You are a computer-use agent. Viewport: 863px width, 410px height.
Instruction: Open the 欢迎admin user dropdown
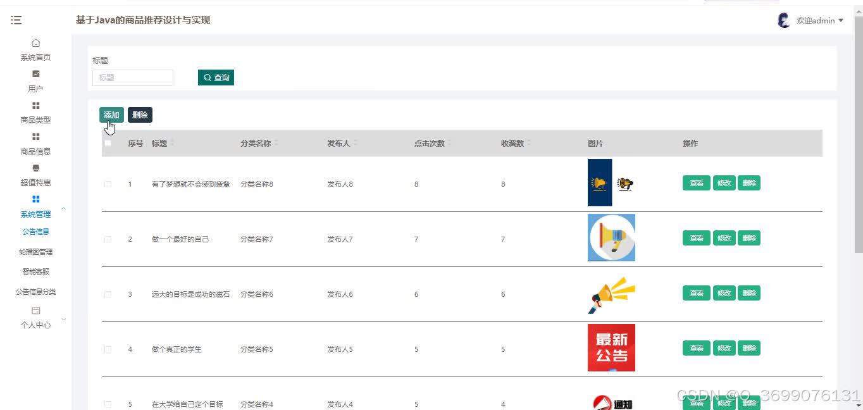click(x=819, y=20)
